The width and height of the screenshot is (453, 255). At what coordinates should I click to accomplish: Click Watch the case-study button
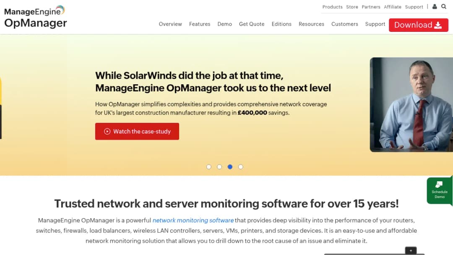point(137,131)
